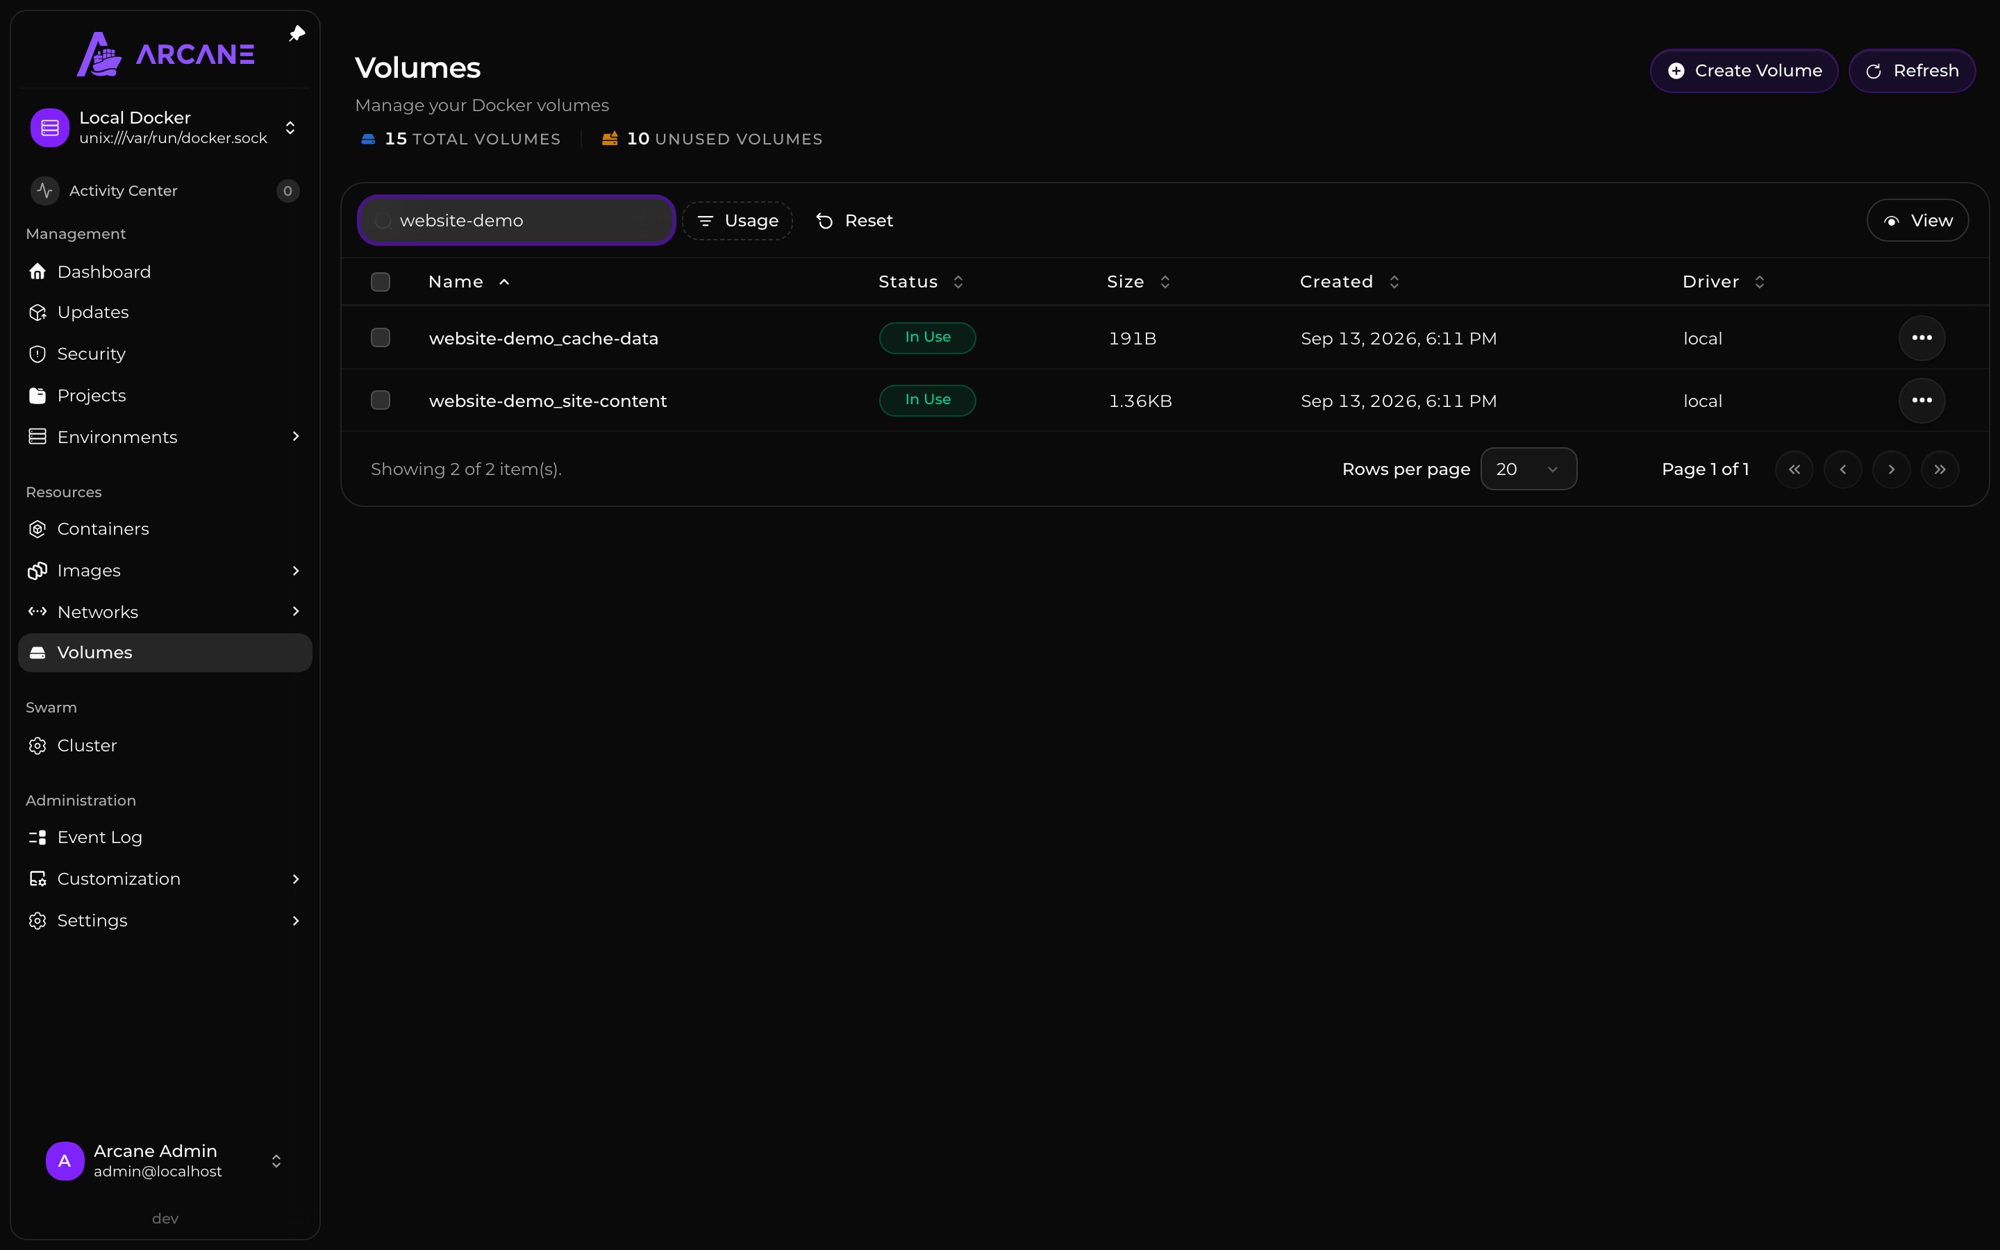Click the Containers icon in sidebar

point(37,529)
